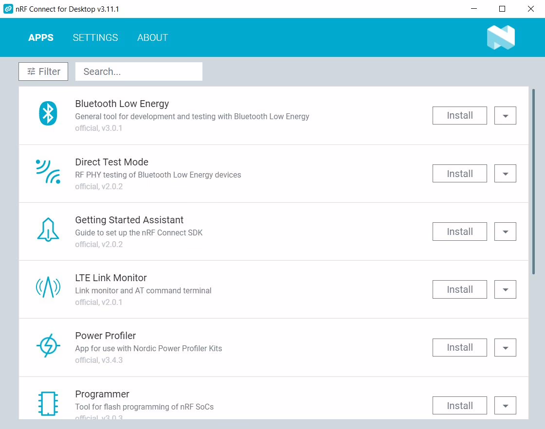545x429 pixels.
Task: Click the Bluetooth Low Energy app icon
Action: [x=48, y=114]
